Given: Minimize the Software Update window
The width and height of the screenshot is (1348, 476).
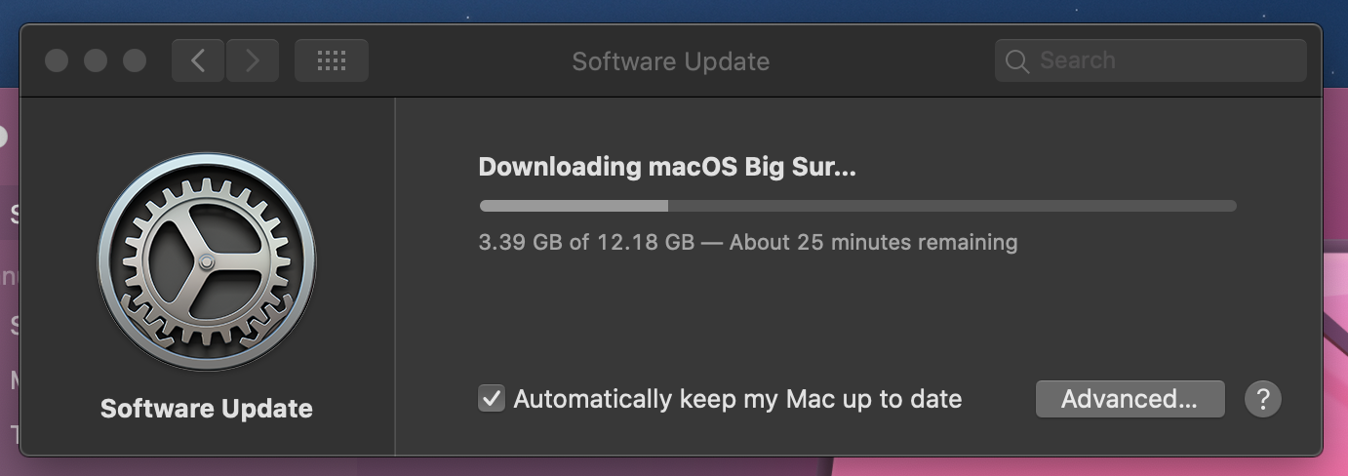Looking at the screenshot, I should pyautogui.click(x=96, y=60).
